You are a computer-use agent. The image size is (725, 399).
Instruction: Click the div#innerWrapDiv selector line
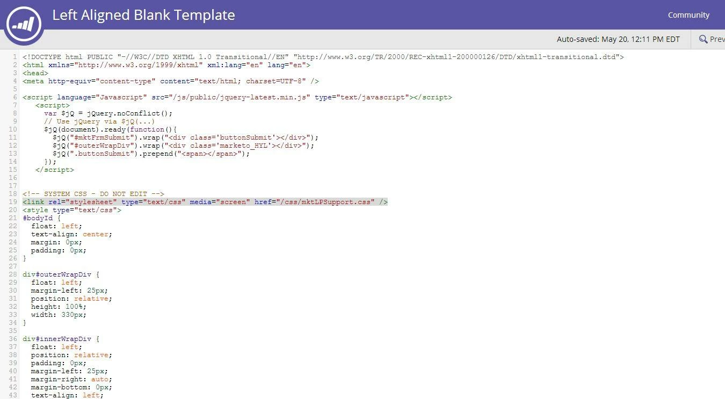pos(61,339)
